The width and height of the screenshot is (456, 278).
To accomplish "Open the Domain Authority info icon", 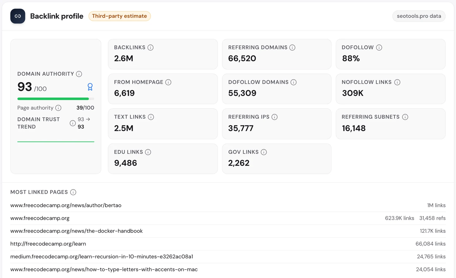I will (x=79, y=74).
